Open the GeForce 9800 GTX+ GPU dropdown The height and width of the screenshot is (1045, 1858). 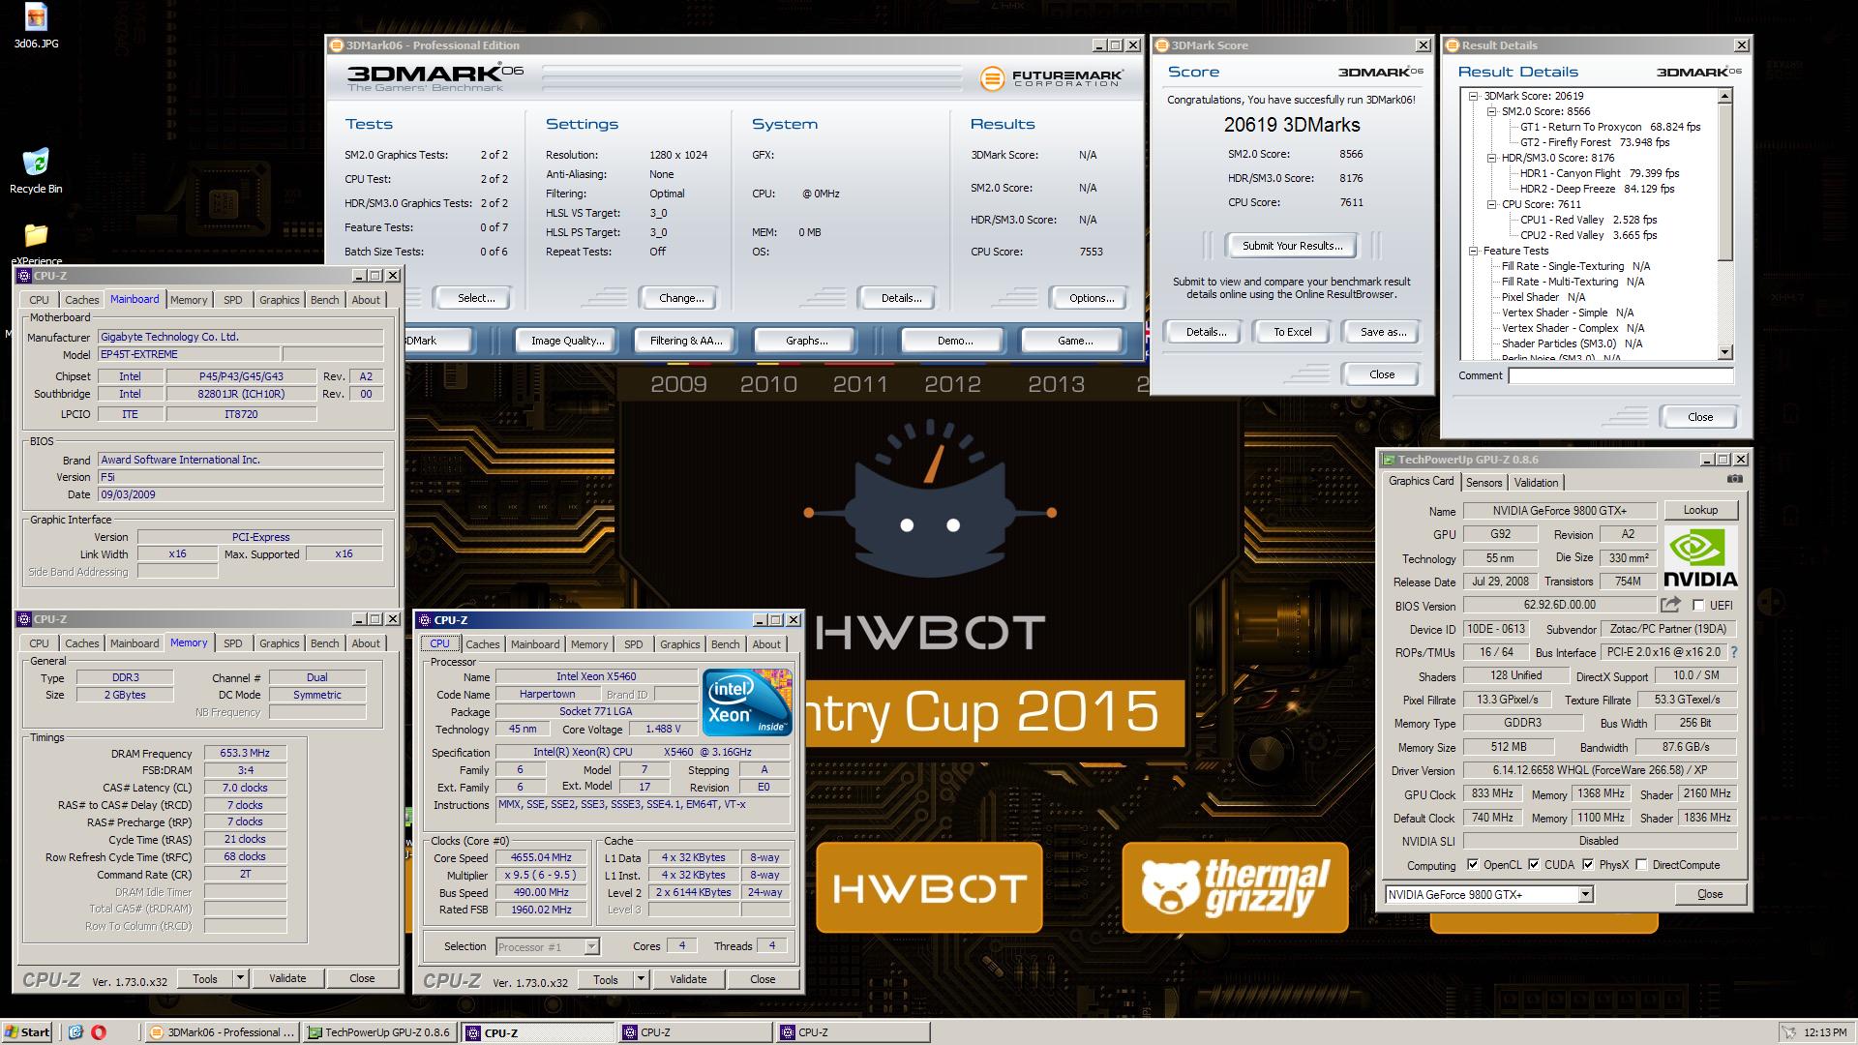click(1585, 895)
